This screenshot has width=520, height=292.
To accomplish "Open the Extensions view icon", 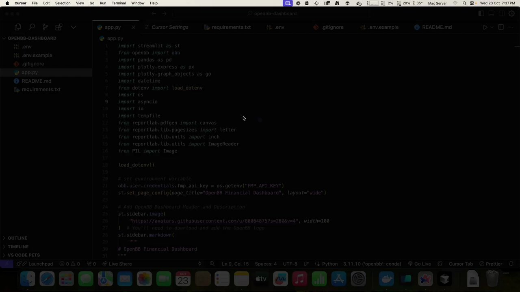I will pyautogui.click(x=58, y=27).
